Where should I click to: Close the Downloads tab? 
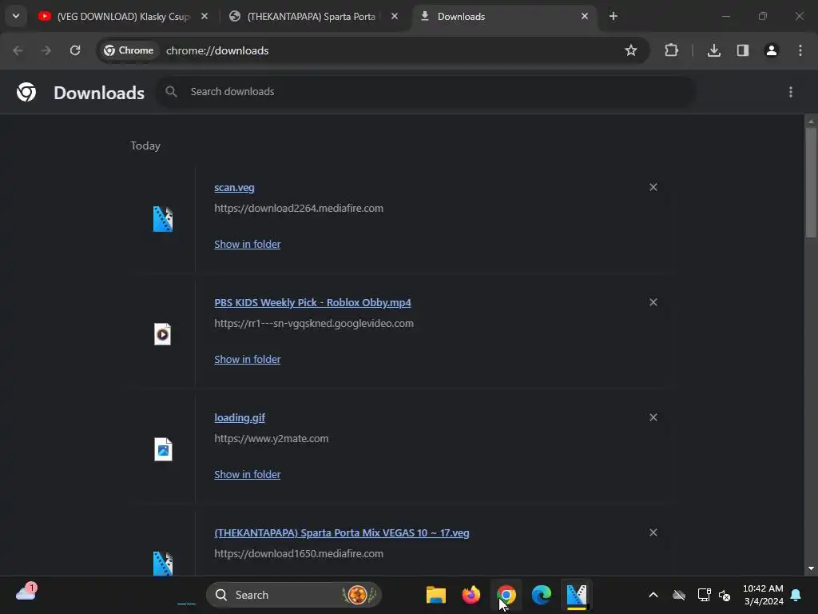click(584, 16)
